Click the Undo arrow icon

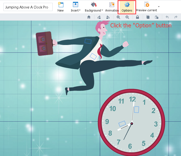point(167,17)
